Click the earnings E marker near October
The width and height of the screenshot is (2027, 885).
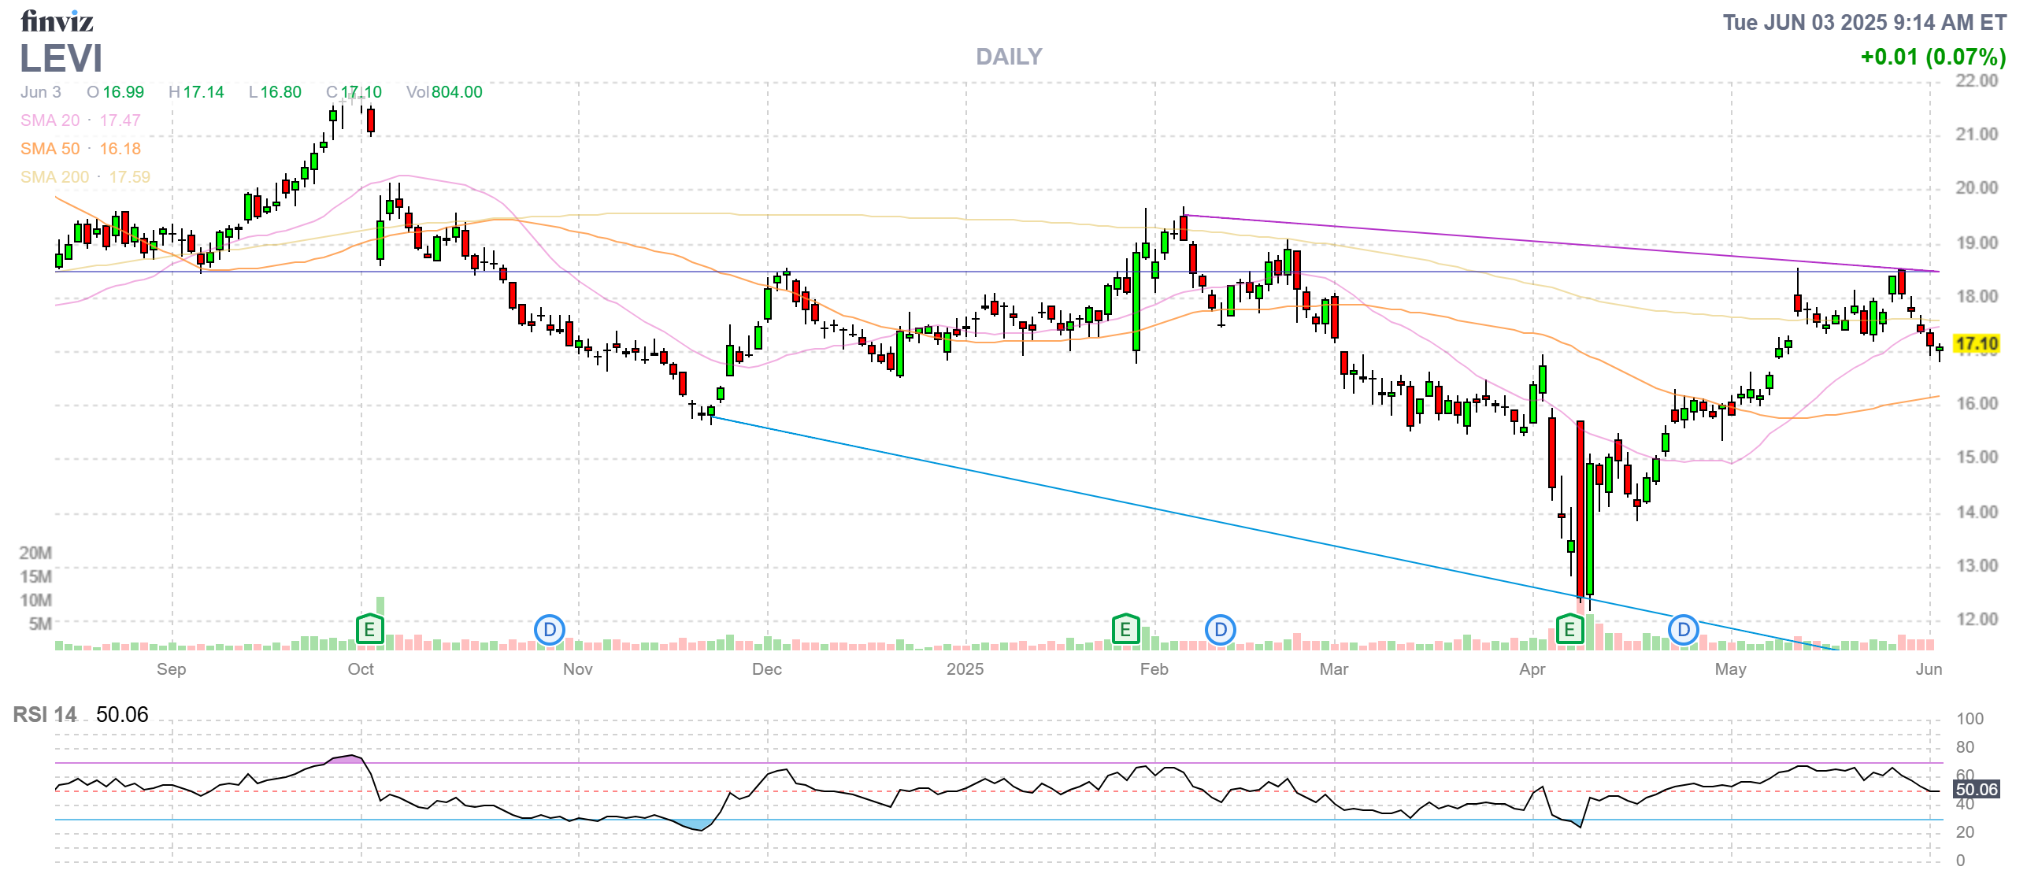[369, 629]
